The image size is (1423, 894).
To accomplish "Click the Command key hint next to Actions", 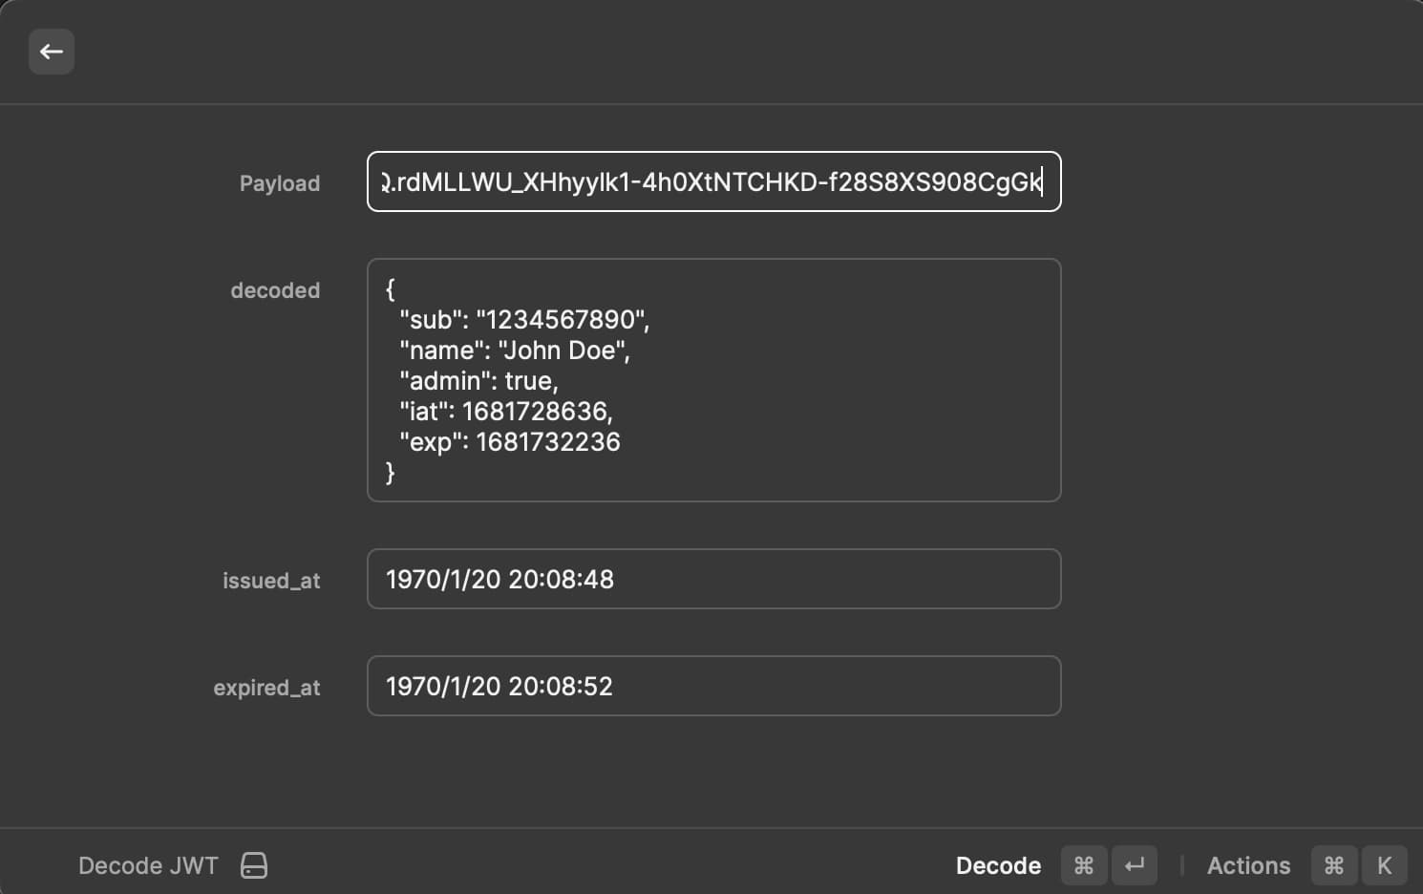I will 1334,865.
